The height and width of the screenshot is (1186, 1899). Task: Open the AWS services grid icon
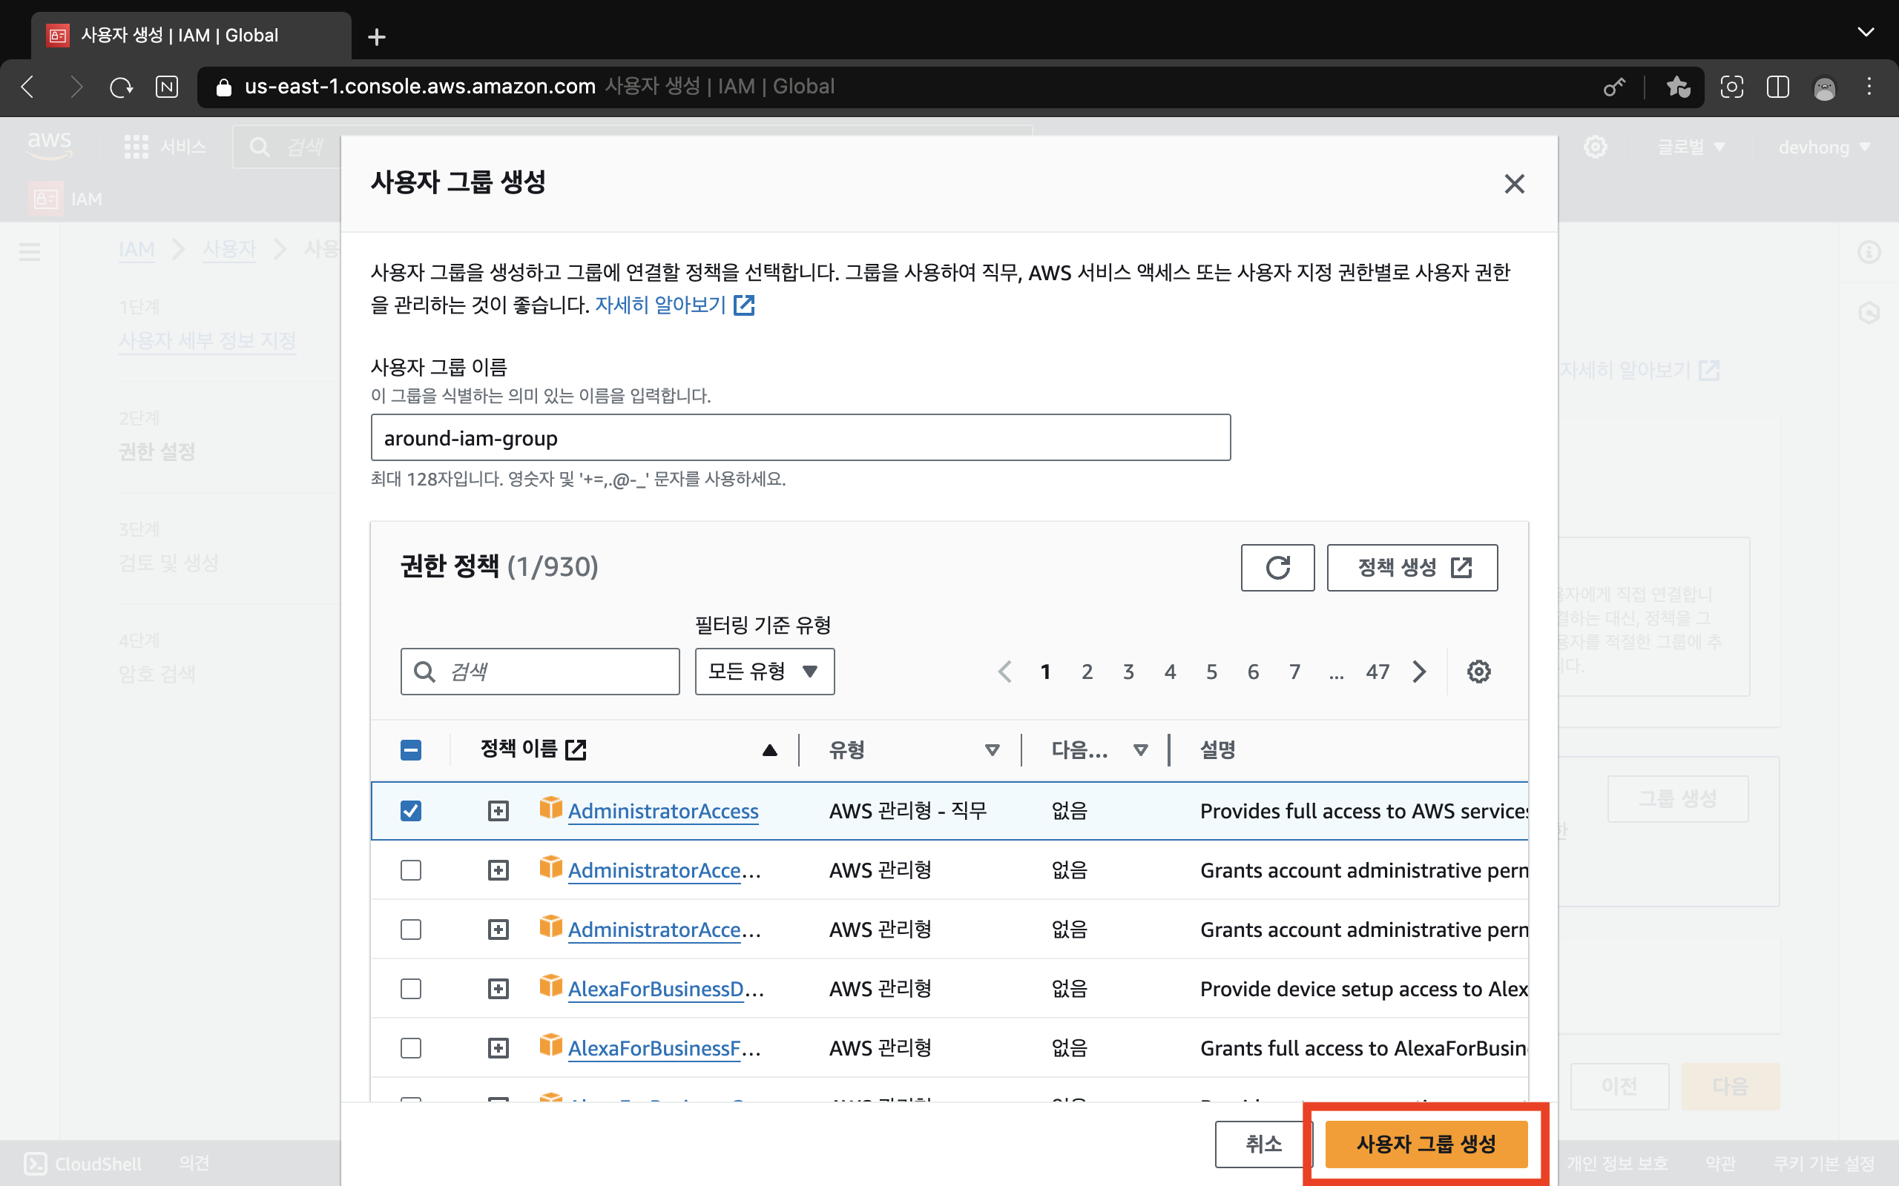tap(136, 147)
